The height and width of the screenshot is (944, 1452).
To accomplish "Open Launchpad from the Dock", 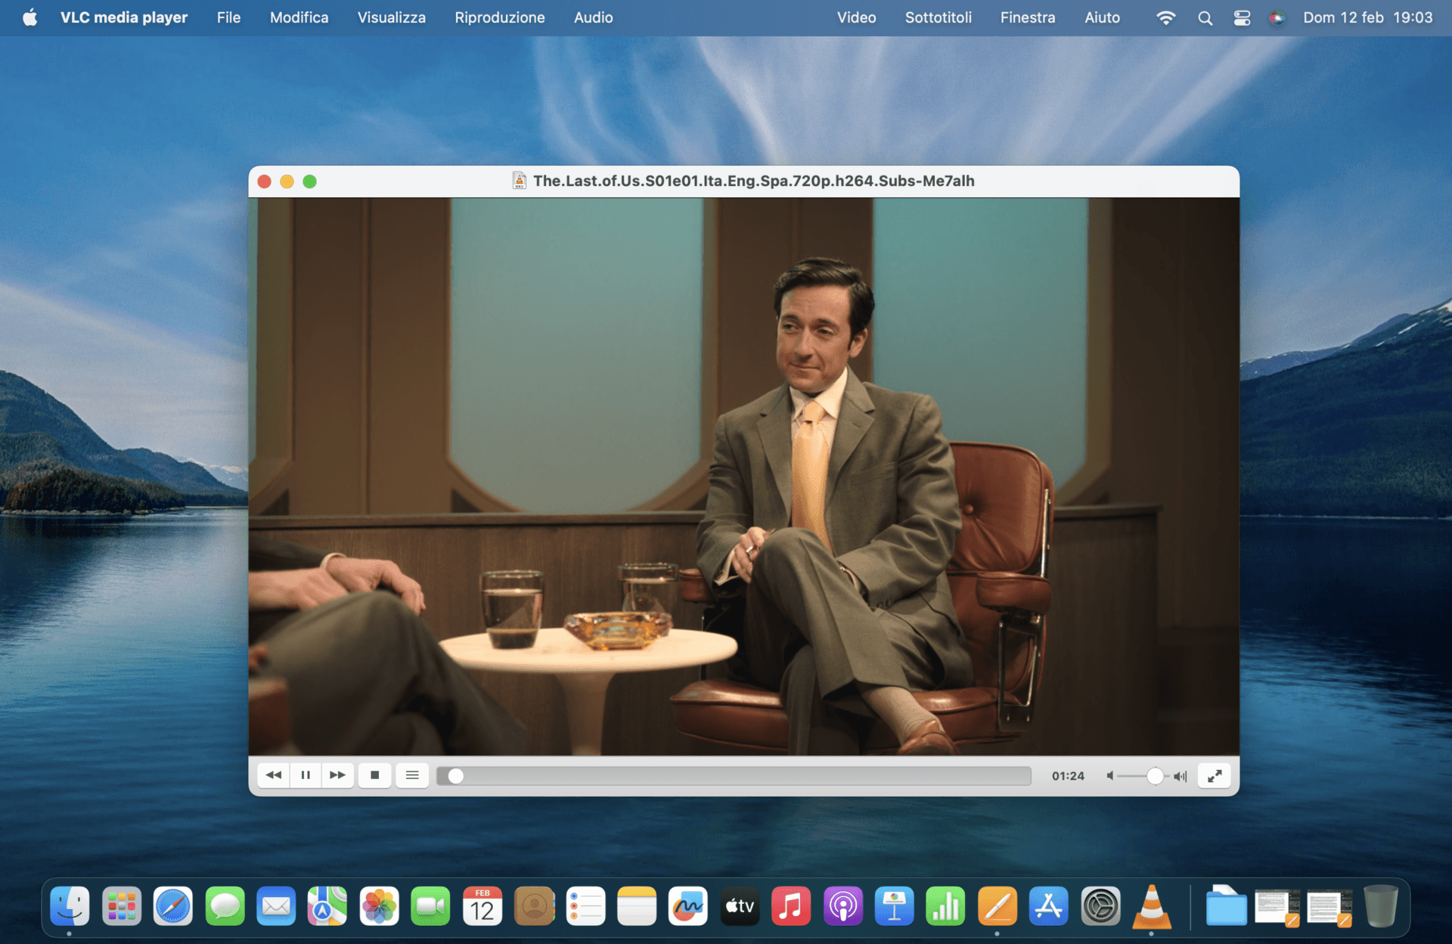I will tap(122, 906).
